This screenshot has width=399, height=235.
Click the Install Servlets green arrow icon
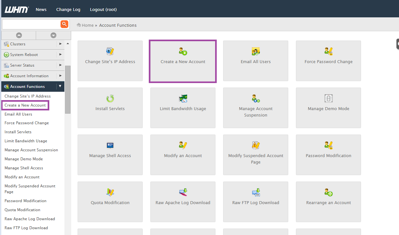(x=110, y=99)
